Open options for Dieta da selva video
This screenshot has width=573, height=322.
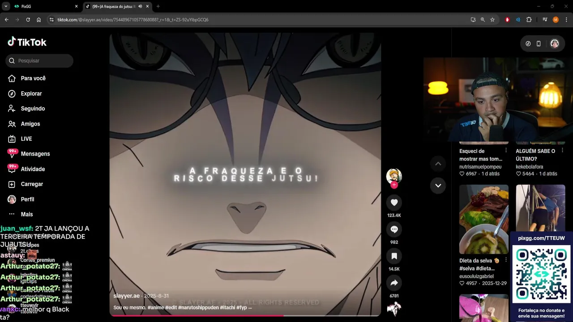click(506, 260)
